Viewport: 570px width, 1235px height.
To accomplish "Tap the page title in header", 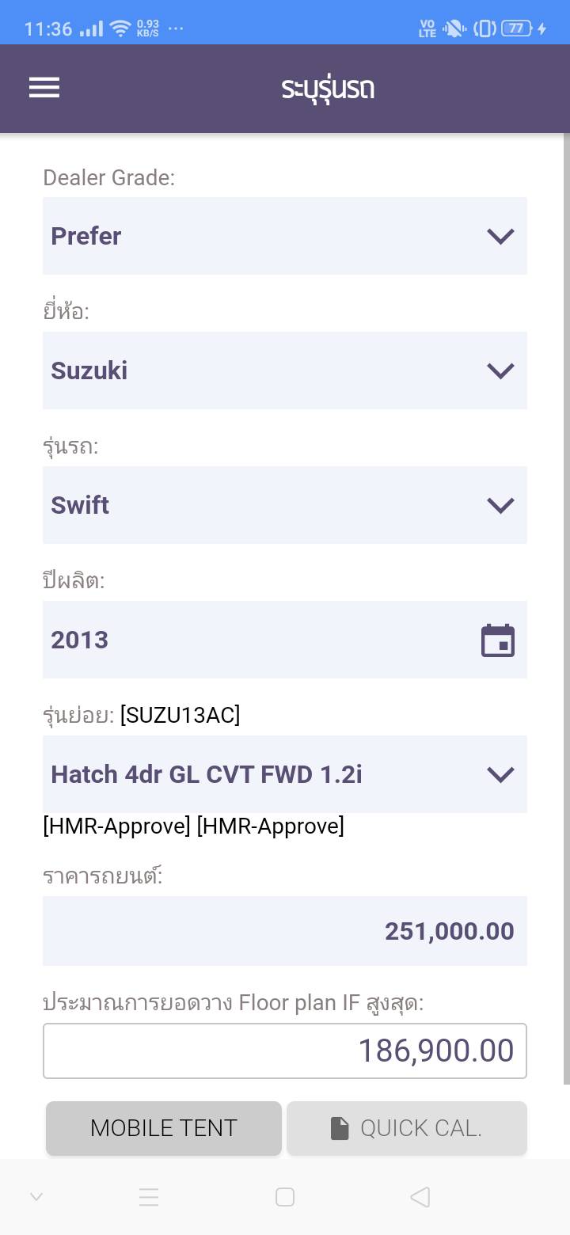I will click(x=328, y=88).
